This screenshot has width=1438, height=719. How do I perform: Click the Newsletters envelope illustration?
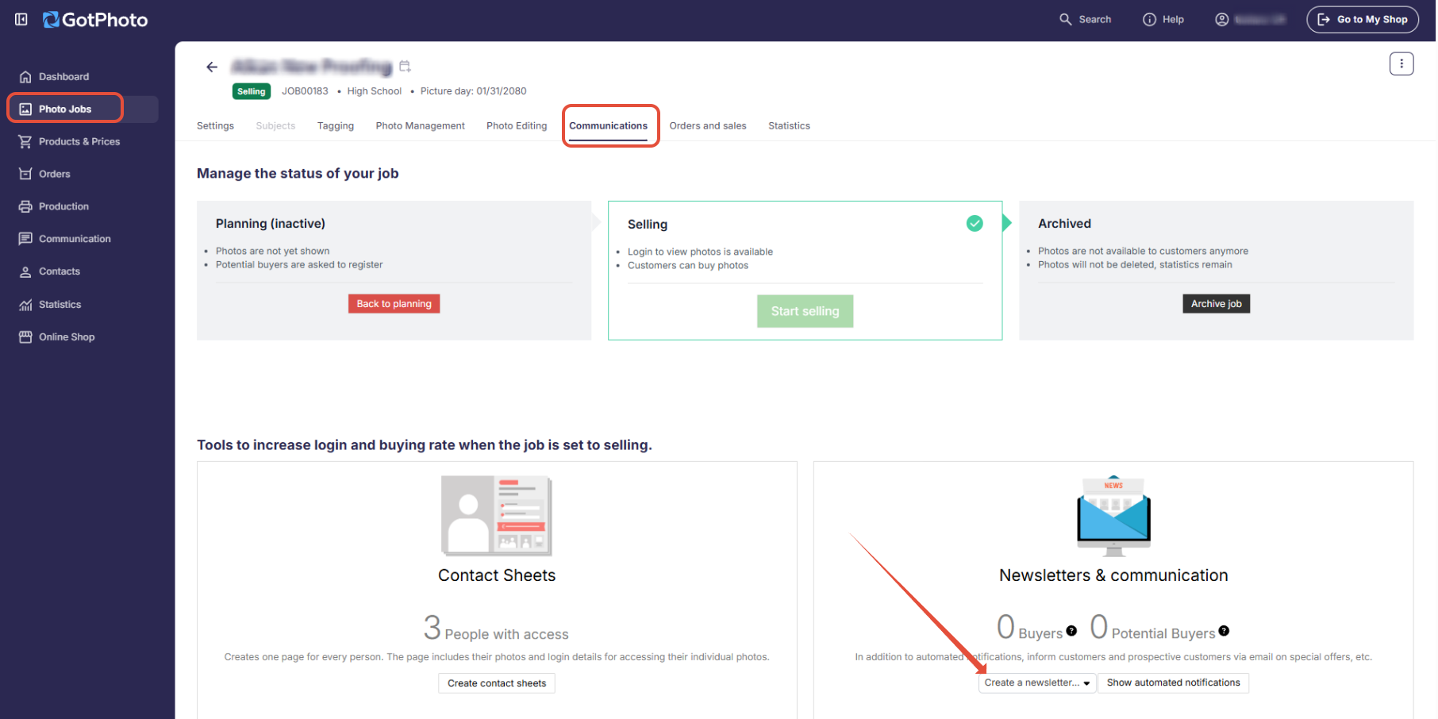coord(1113,516)
